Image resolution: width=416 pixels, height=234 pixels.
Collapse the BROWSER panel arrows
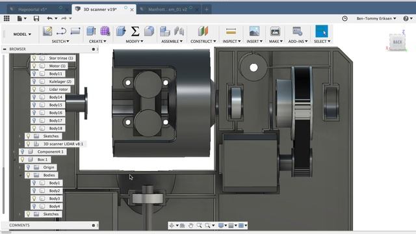coord(5,49)
